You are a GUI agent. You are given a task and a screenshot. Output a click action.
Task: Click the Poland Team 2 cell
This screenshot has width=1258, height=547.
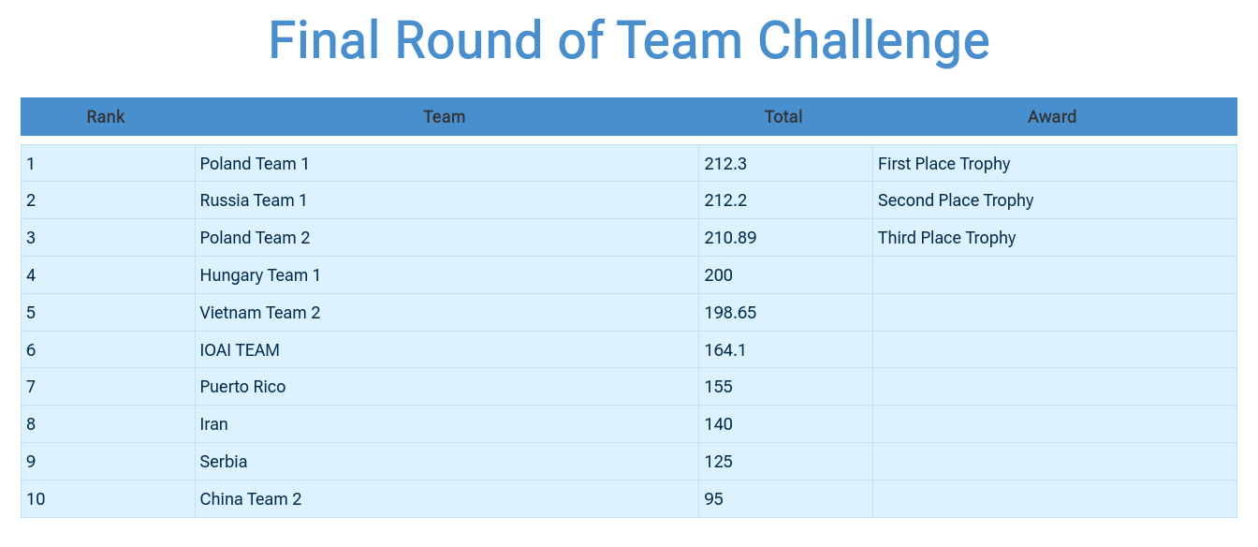pos(255,238)
